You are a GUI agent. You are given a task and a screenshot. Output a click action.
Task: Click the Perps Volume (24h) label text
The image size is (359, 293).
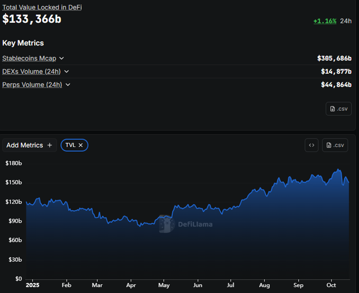coord(32,85)
